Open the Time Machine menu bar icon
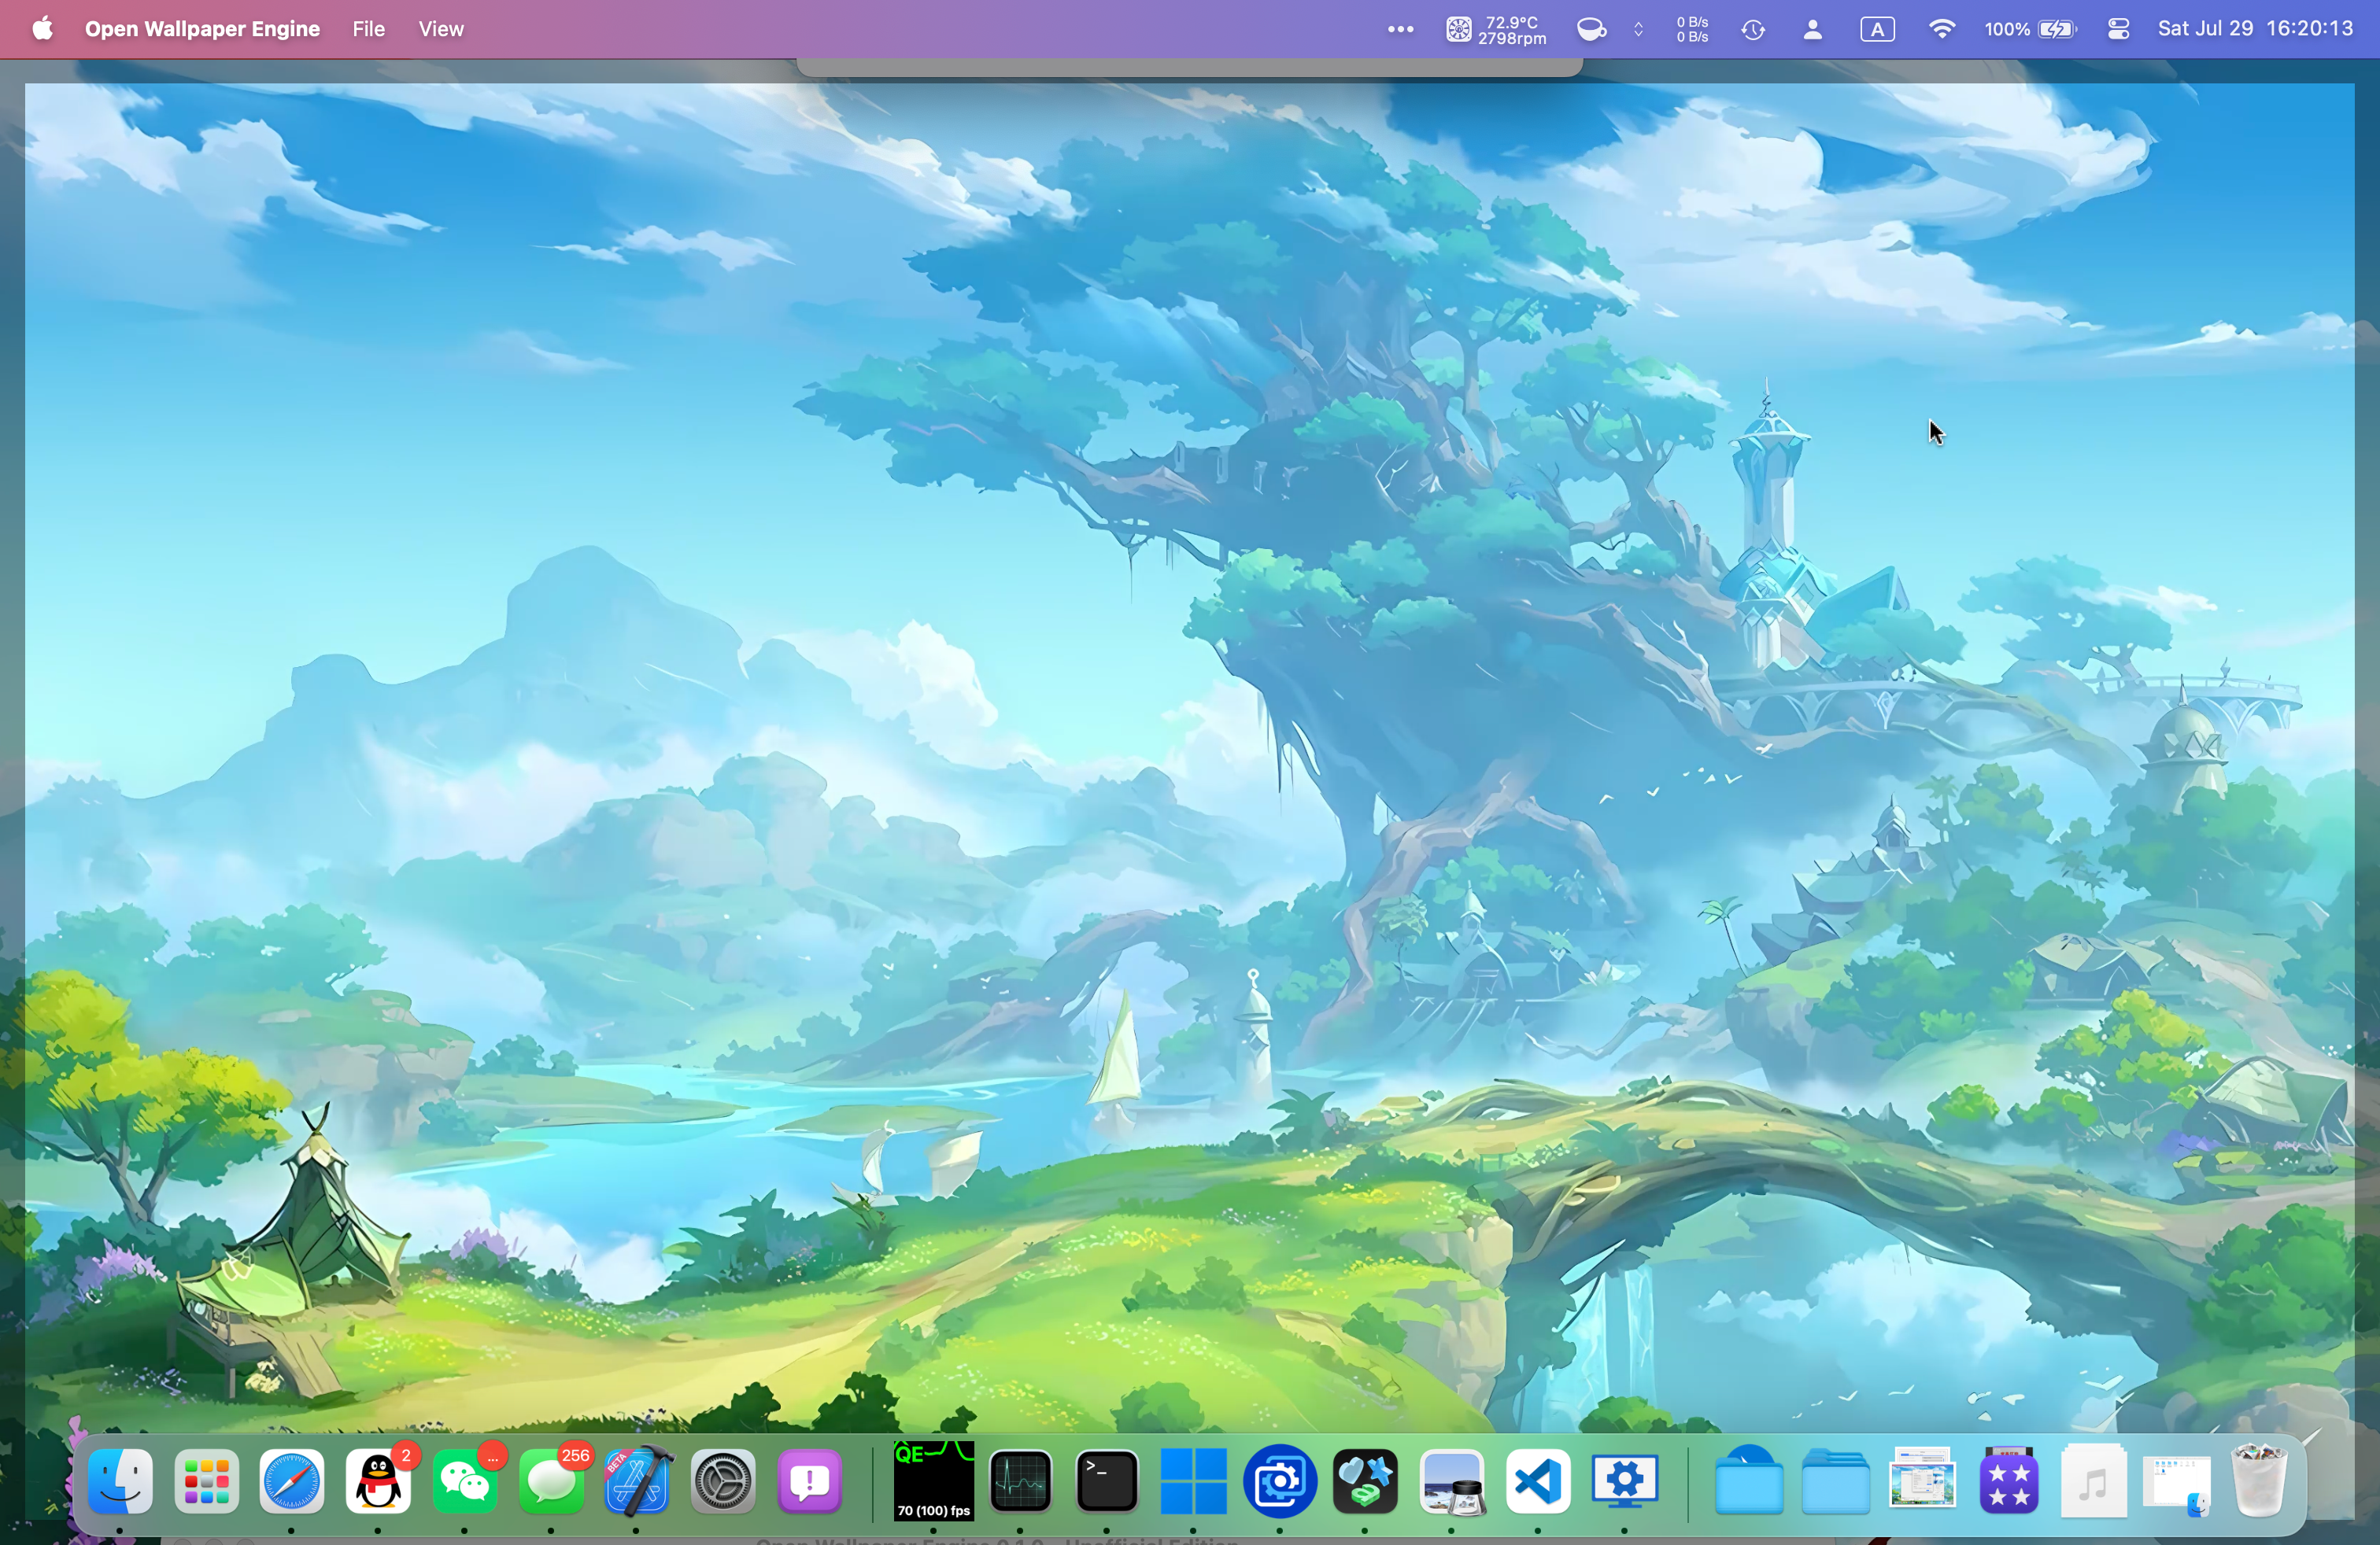Viewport: 2380px width, 1545px height. [x=1753, y=29]
